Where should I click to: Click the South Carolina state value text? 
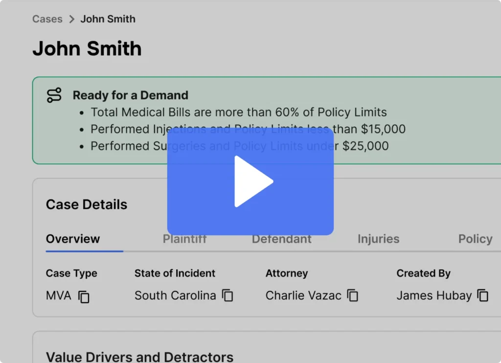pos(175,295)
